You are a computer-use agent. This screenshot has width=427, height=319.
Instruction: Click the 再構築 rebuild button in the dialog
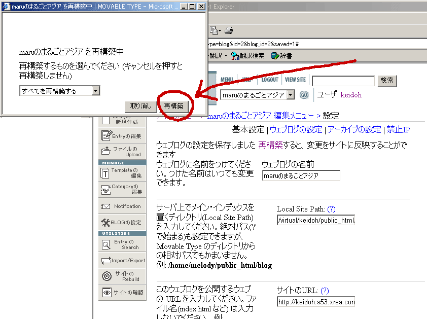coord(173,106)
